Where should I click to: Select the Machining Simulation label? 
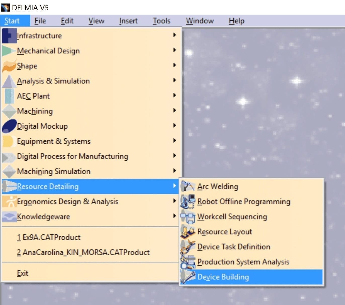[54, 171]
